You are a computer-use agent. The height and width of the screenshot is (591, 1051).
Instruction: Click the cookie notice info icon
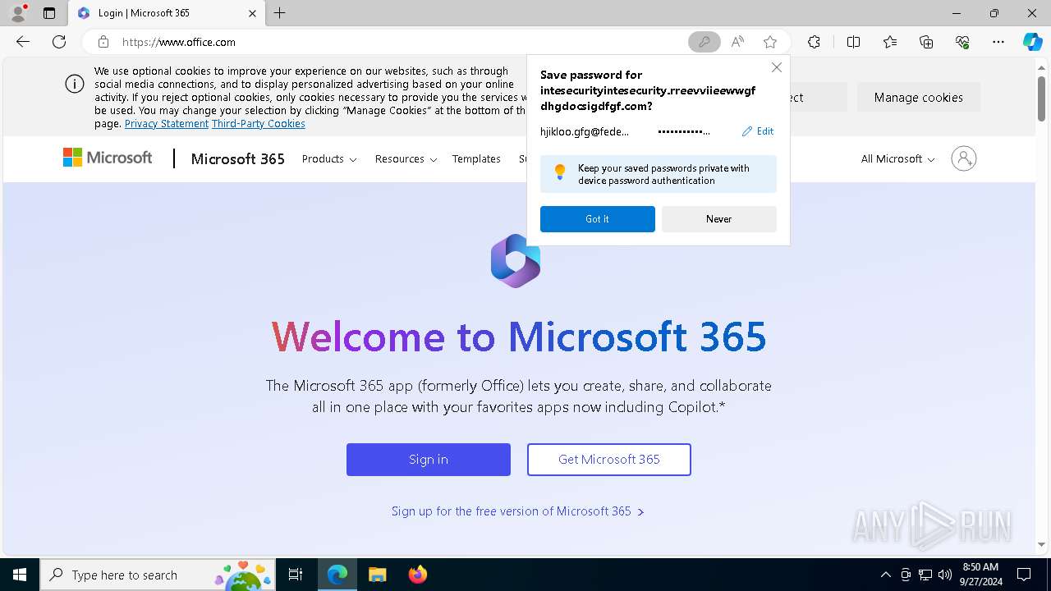(75, 84)
